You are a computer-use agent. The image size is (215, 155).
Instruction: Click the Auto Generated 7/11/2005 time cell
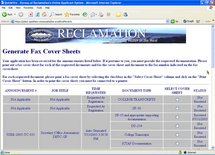[x=96, y=135]
